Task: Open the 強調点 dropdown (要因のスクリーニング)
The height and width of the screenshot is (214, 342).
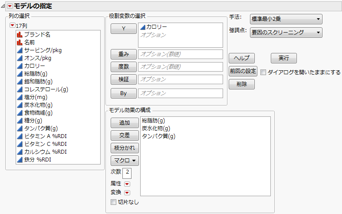Action: 286,32
